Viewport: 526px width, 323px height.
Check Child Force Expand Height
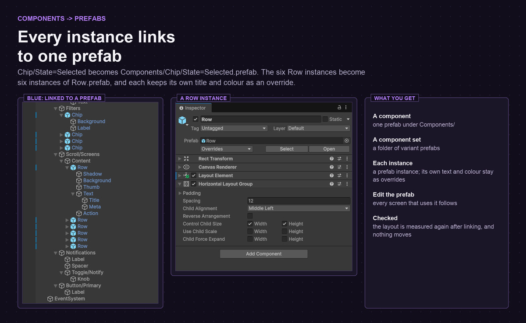(x=284, y=239)
